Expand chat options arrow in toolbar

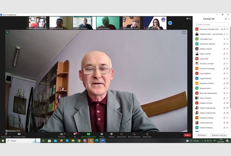[x=79, y=134]
